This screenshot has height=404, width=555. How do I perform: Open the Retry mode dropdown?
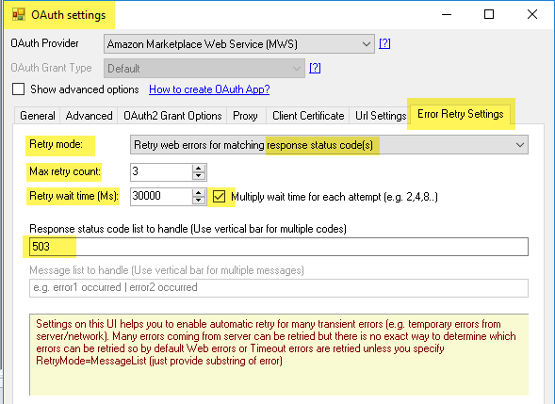[x=329, y=145]
